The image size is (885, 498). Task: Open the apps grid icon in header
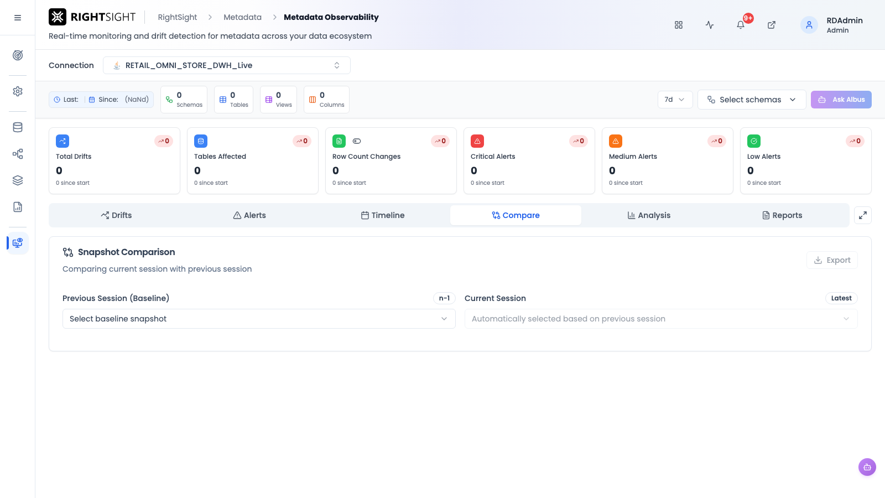click(x=679, y=25)
